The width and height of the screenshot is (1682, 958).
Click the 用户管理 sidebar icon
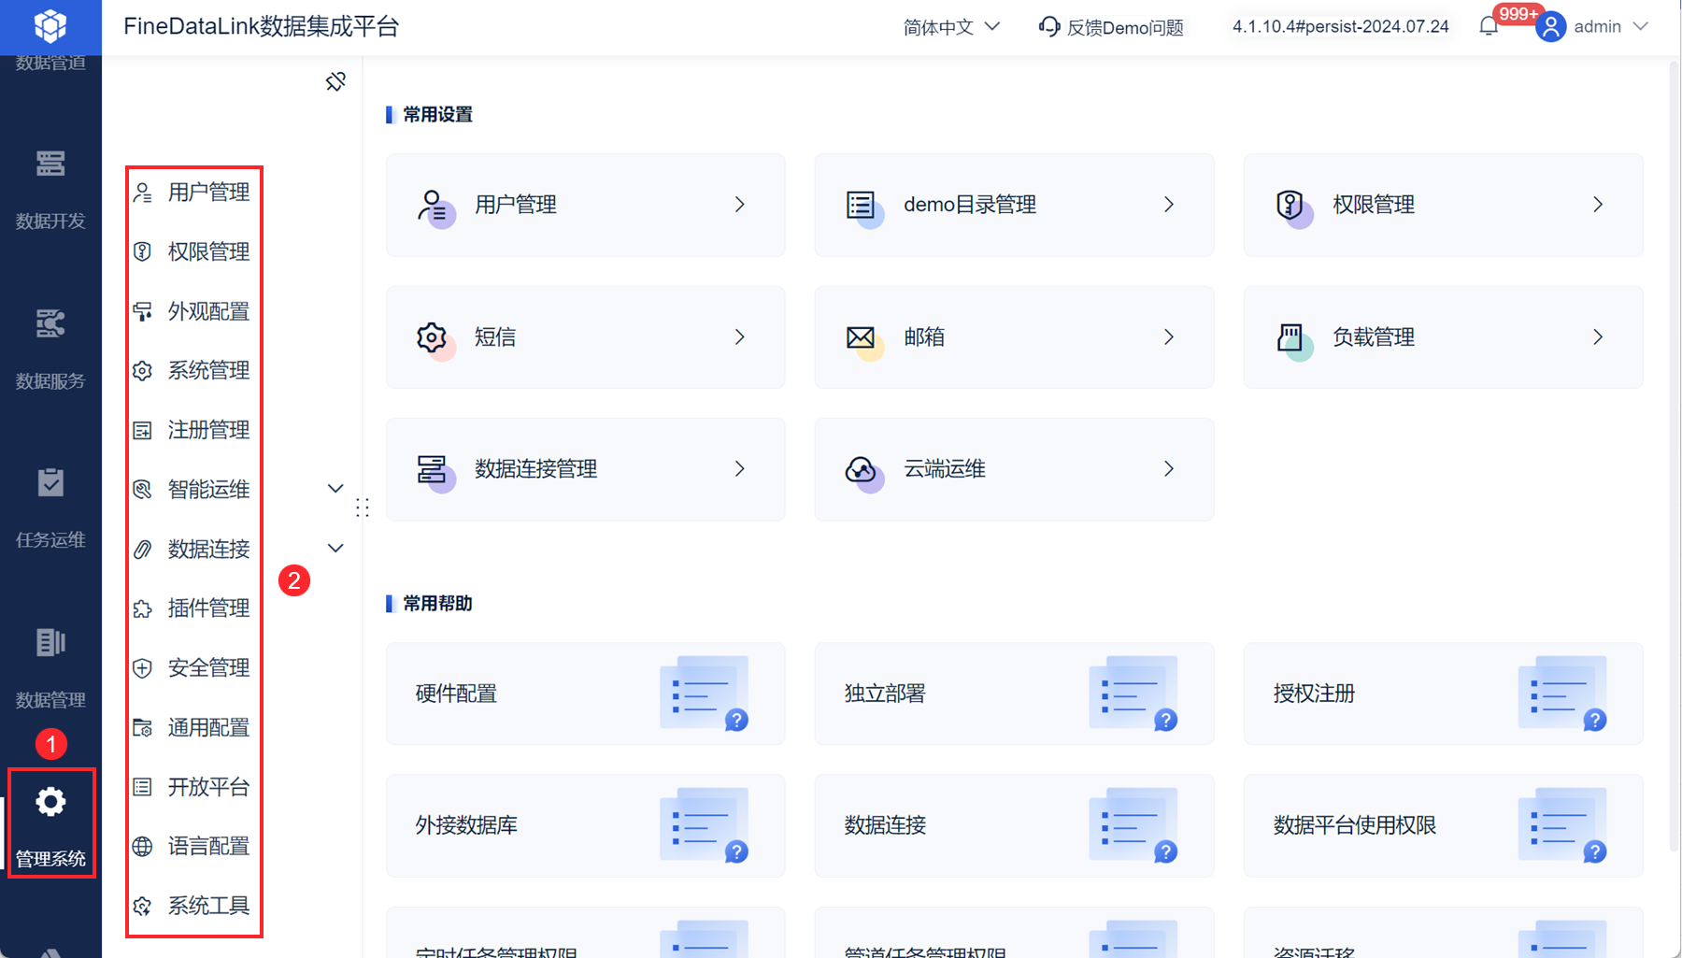click(x=142, y=193)
